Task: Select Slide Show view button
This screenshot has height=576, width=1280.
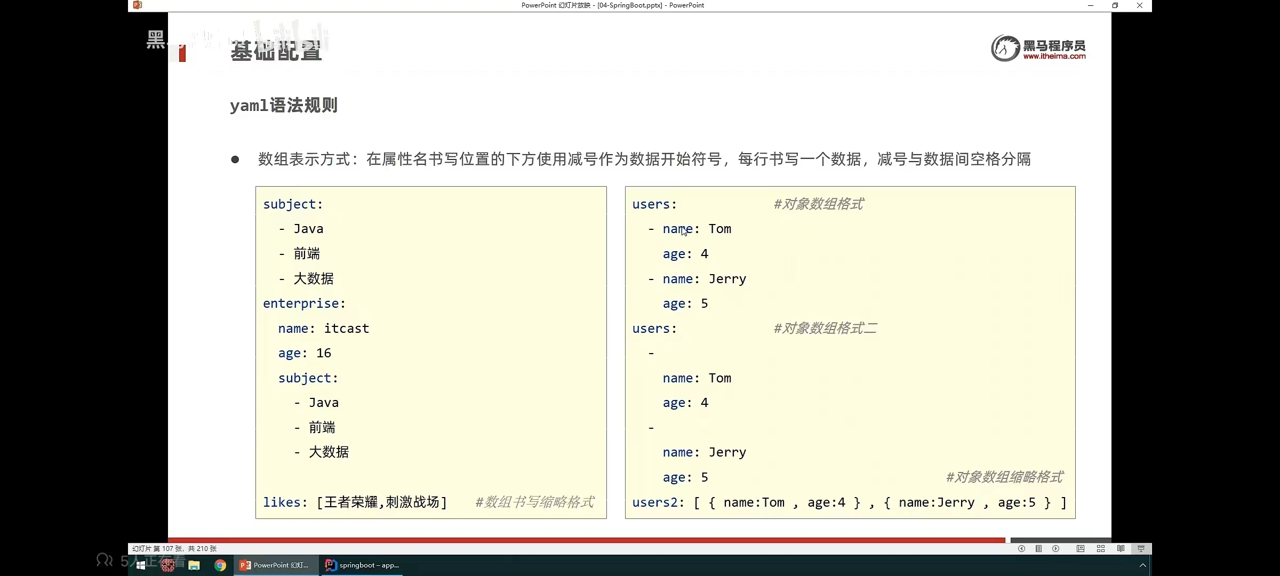Action: (1141, 549)
